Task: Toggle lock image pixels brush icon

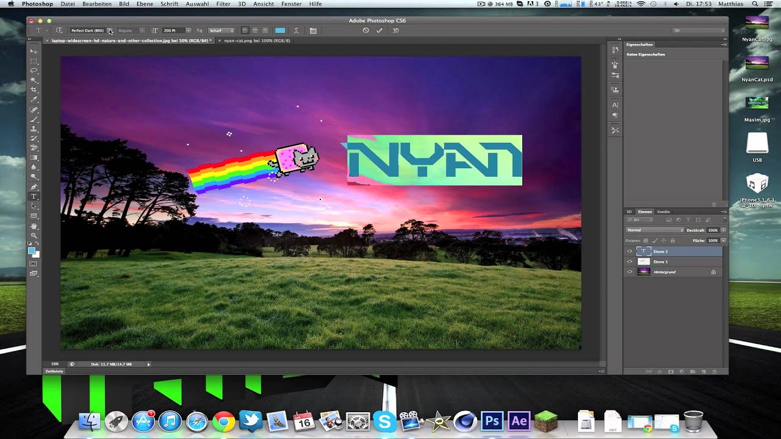Action: (655, 240)
